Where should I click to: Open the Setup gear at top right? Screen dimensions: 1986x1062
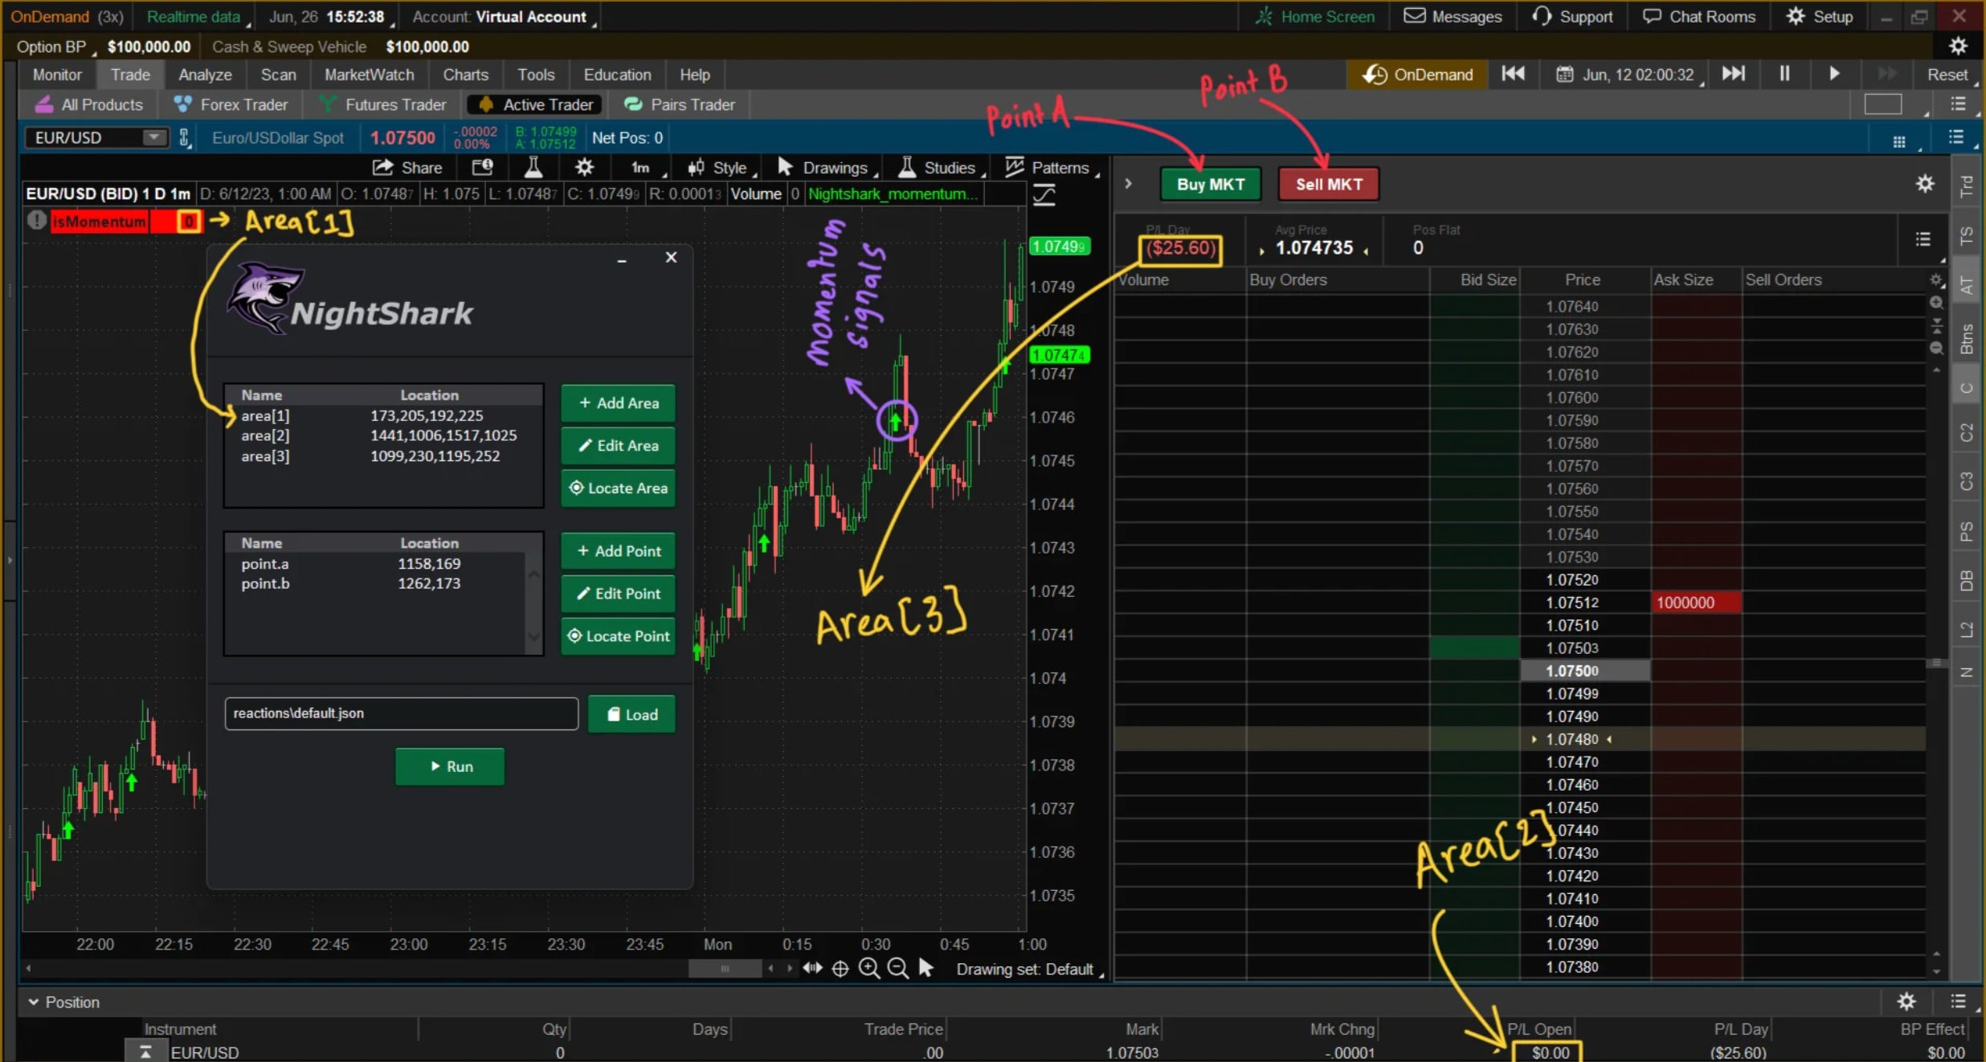point(1820,16)
